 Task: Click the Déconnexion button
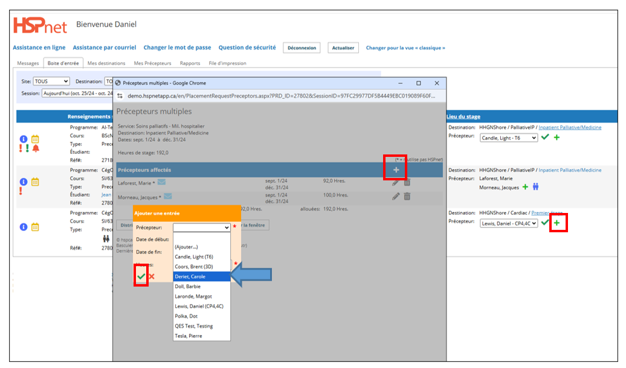tap(302, 48)
